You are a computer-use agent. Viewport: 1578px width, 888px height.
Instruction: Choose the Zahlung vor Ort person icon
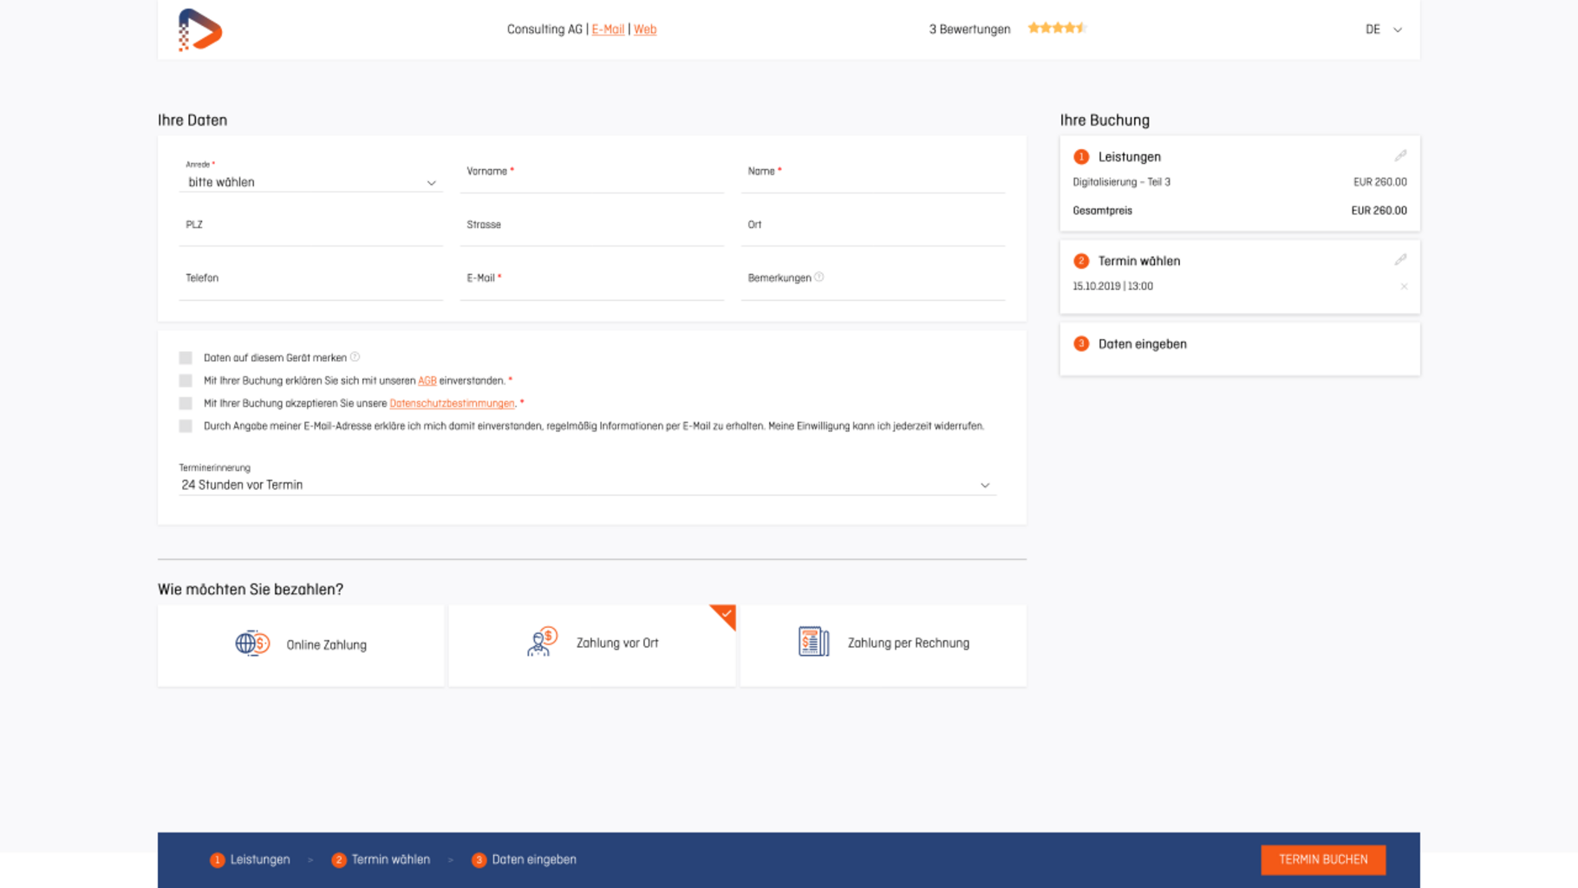click(542, 643)
